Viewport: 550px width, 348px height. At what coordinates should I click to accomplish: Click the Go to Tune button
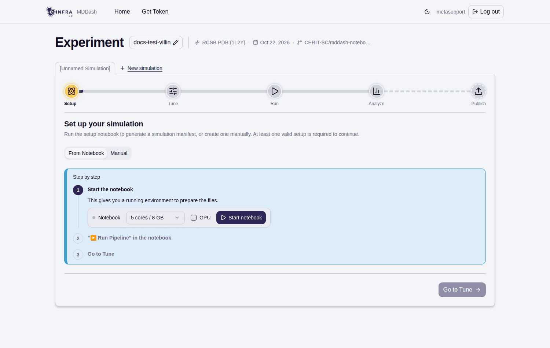coord(462,290)
